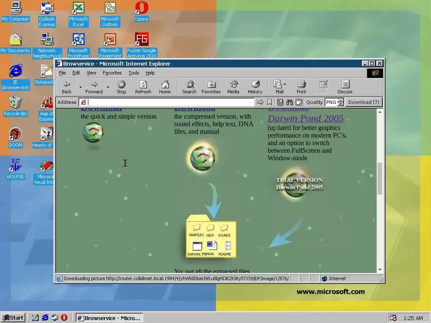
Task: Open the Favorites menu
Action: tap(112, 73)
